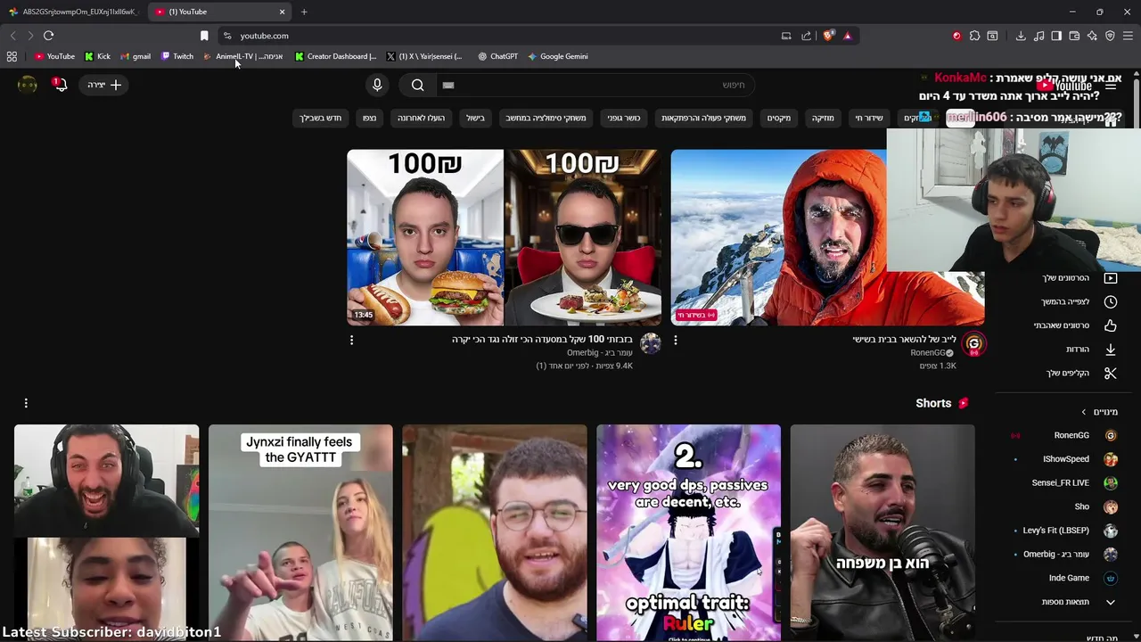Switch to the first ABS2GS browser tab
Viewport: 1141px width, 642px height.
[73, 12]
